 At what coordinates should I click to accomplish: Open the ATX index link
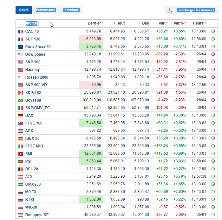[29, 177]
